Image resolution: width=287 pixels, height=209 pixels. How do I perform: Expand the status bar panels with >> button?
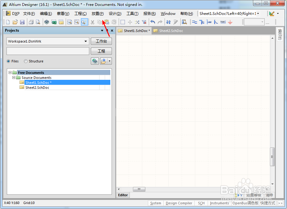280,203
